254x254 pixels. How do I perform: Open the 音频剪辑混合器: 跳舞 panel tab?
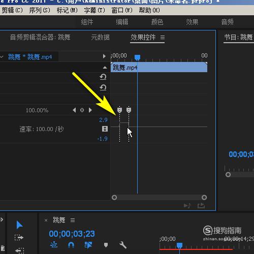40,37
